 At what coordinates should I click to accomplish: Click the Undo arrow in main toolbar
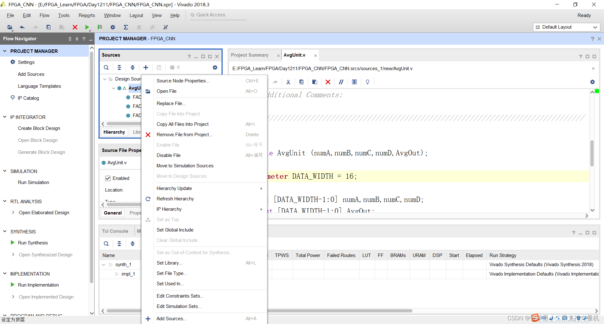[22, 27]
